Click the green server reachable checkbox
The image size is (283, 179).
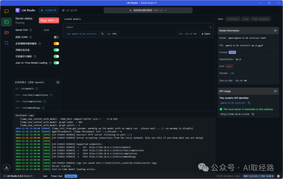click(x=221, y=109)
